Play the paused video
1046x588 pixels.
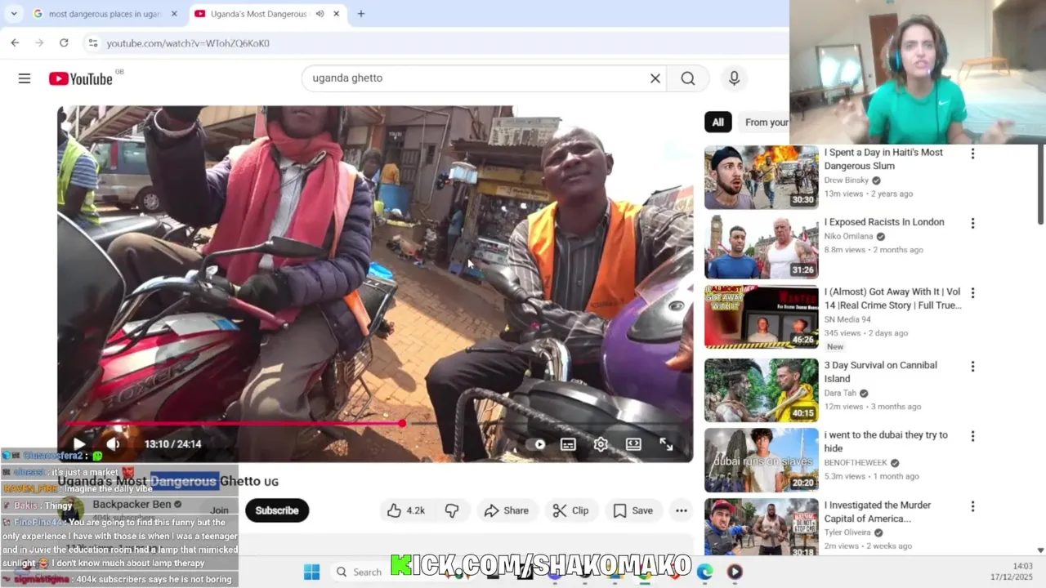[x=79, y=444]
